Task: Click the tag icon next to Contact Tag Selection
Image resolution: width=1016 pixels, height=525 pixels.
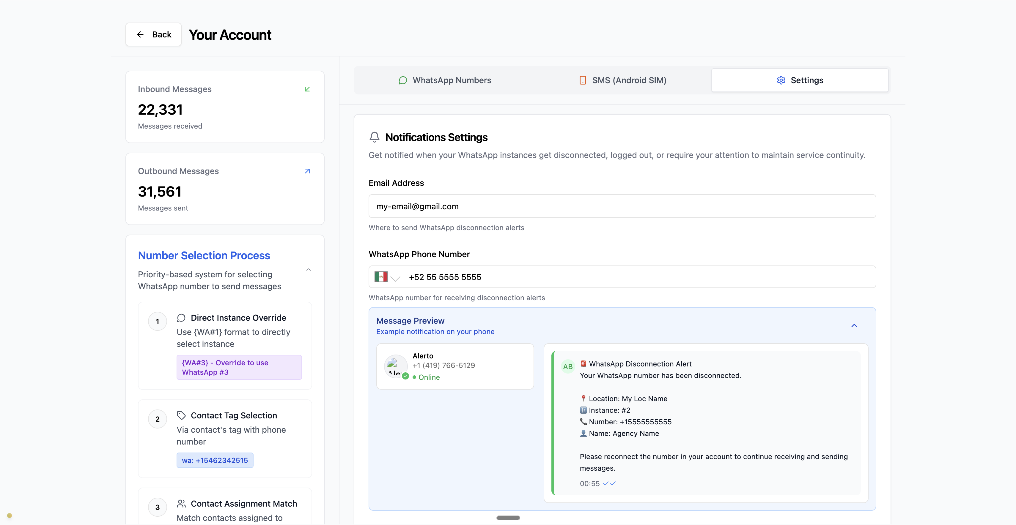Action: click(x=182, y=415)
